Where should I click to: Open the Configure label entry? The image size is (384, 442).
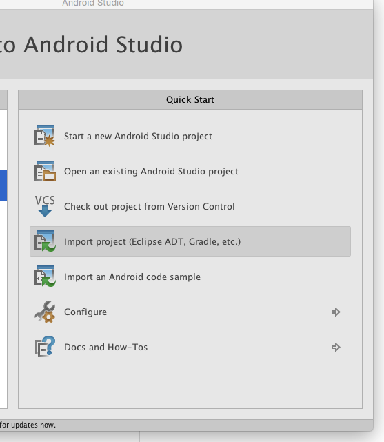point(85,312)
